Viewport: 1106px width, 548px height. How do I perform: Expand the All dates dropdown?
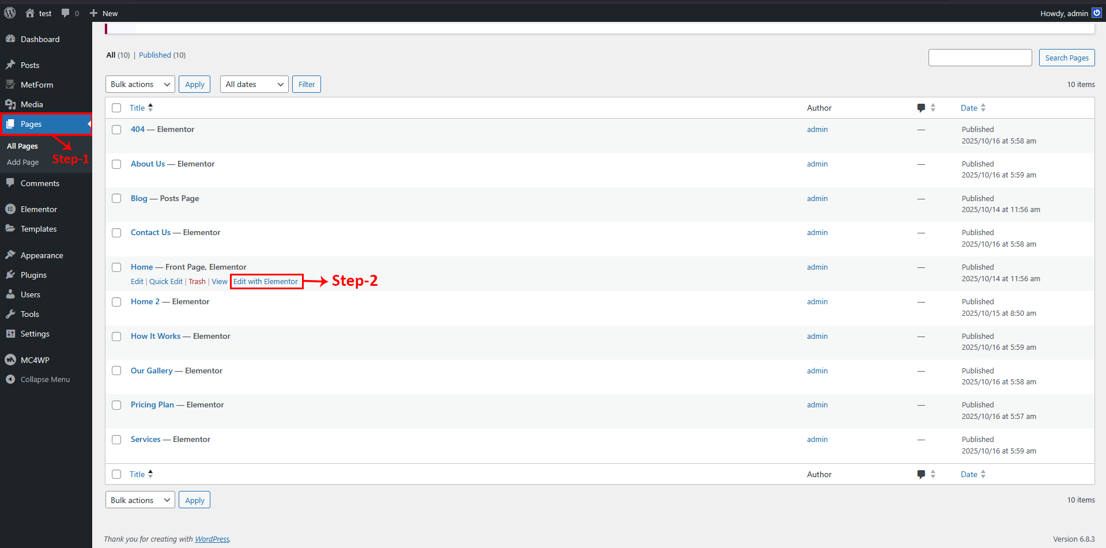coord(254,84)
